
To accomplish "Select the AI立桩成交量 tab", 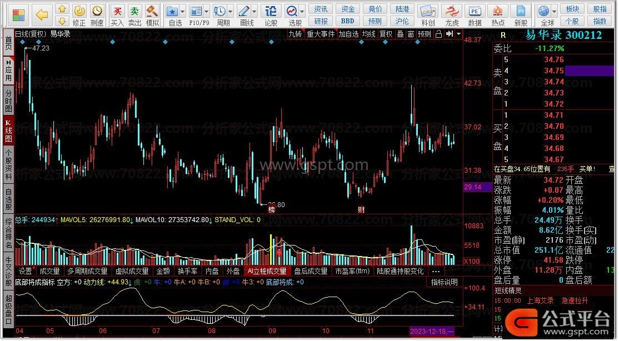I will point(267,271).
